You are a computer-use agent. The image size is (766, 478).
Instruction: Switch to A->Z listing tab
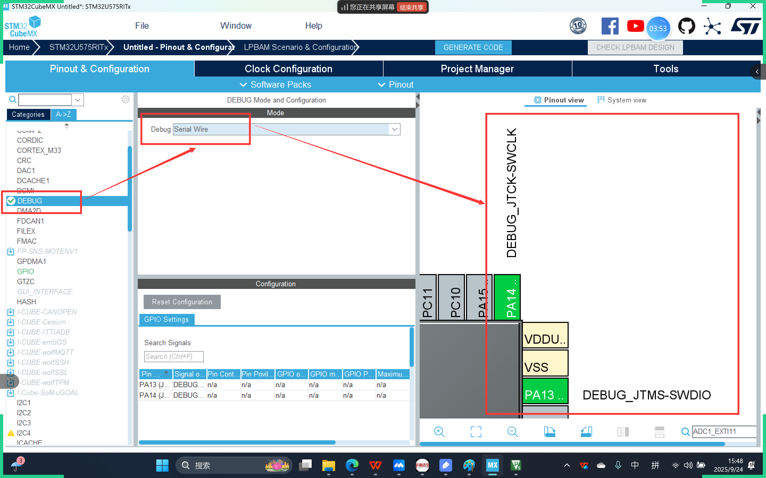coord(63,114)
